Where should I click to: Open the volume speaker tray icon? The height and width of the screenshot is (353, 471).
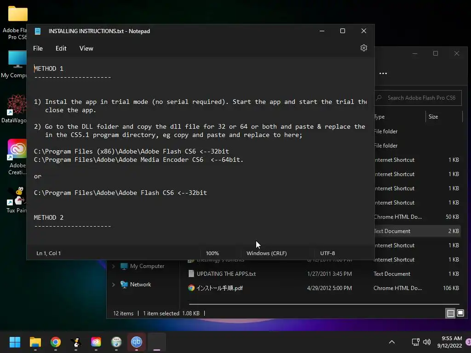[426, 342]
